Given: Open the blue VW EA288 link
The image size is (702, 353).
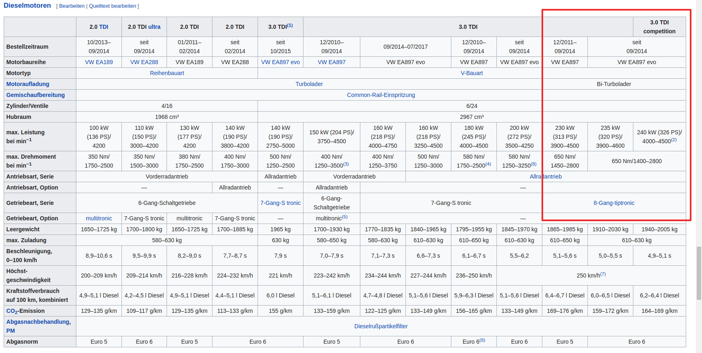Looking at the screenshot, I should [144, 62].
